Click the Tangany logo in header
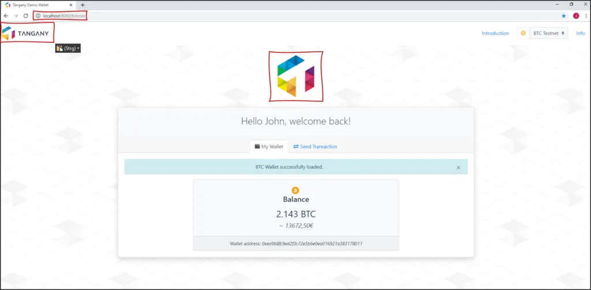 25,33
